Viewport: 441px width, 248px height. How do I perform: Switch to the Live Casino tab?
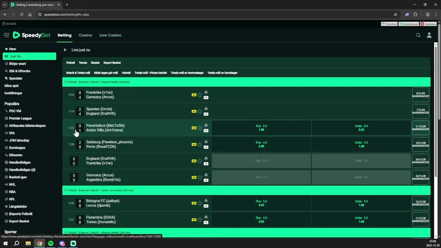[110, 35]
